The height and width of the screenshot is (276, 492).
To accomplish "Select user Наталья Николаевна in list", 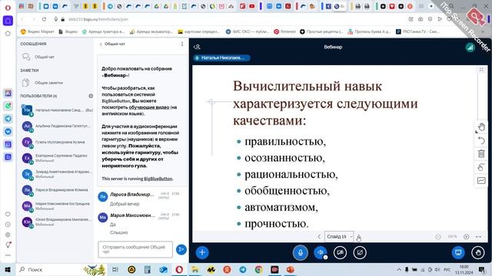I will point(56,110).
